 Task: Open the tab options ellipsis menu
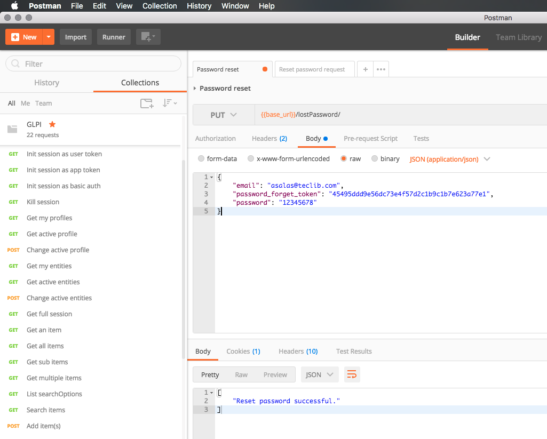pos(381,69)
